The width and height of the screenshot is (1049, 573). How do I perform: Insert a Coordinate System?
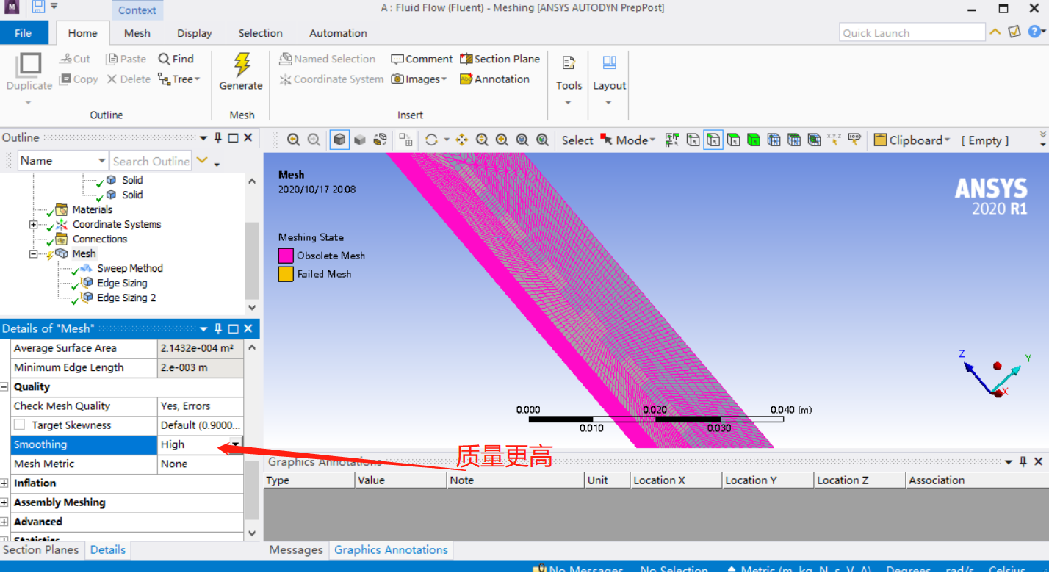pos(331,79)
